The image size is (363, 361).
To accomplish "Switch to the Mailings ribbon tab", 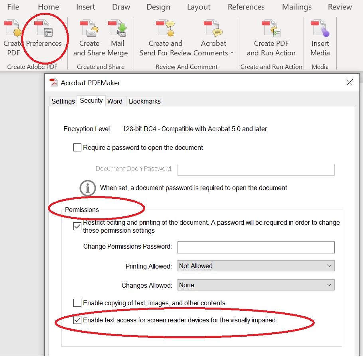I will (297, 7).
